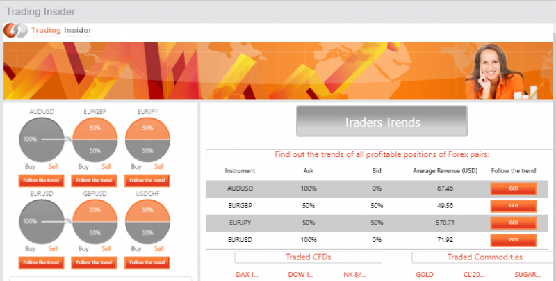
Task: Open the GOLD commodity link
Action: point(425,275)
